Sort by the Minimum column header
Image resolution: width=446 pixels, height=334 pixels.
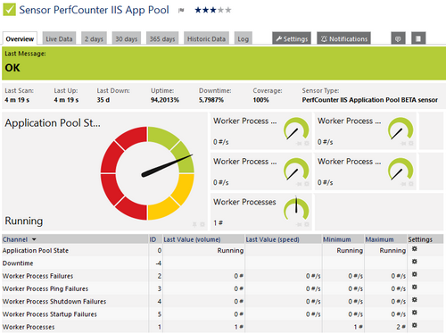coord(337,239)
